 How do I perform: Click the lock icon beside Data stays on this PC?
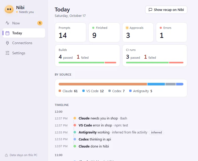[x=6, y=155]
